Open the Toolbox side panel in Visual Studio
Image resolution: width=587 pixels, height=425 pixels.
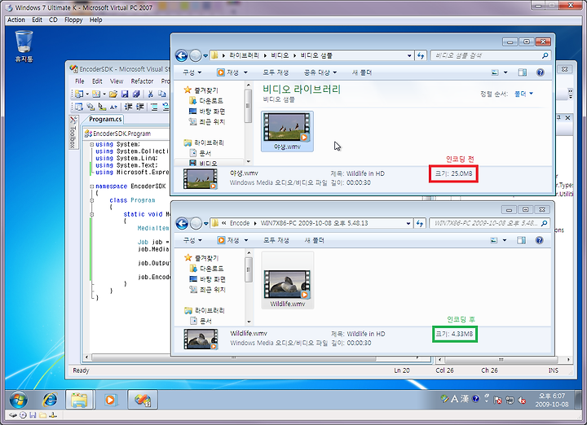[x=73, y=132]
